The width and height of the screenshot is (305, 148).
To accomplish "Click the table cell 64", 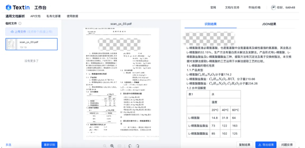I will [236, 118].
